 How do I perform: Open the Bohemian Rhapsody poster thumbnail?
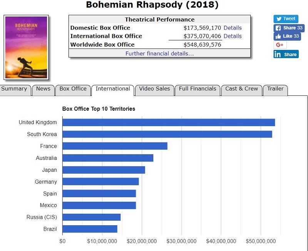click(x=26, y=47)
